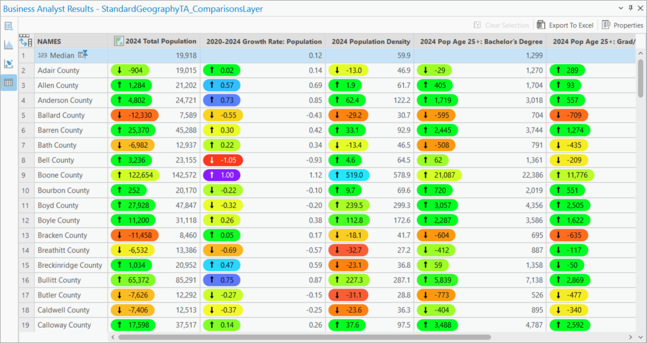Open the Properties button
The width and height of the screenshot is (647, 343).
coord(623,25)
